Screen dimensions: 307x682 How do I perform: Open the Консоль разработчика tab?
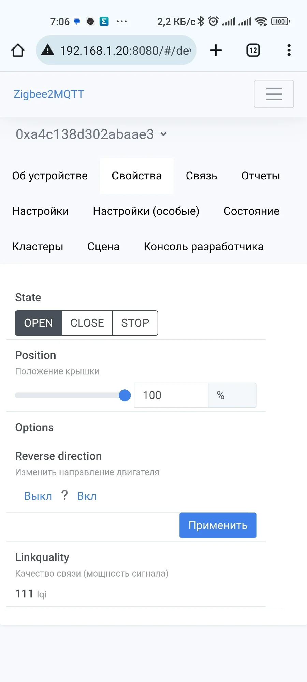tap(203, 247)
